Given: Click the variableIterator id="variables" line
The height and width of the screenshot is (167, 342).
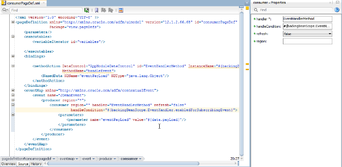Looking at the screenshot, I should (69, 42).
